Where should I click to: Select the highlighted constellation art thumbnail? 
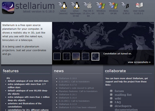(x=95, y=57)
